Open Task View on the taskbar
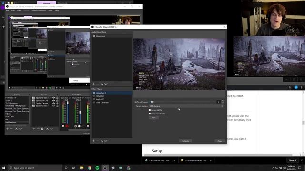This screenshot has height=171, width=305. (74, 168)
